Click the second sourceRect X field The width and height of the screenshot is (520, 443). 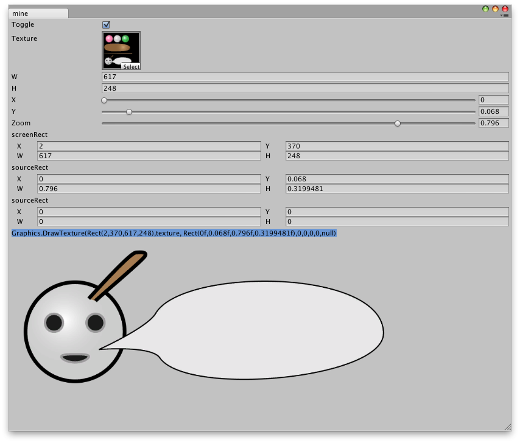(x=146, y=211)
